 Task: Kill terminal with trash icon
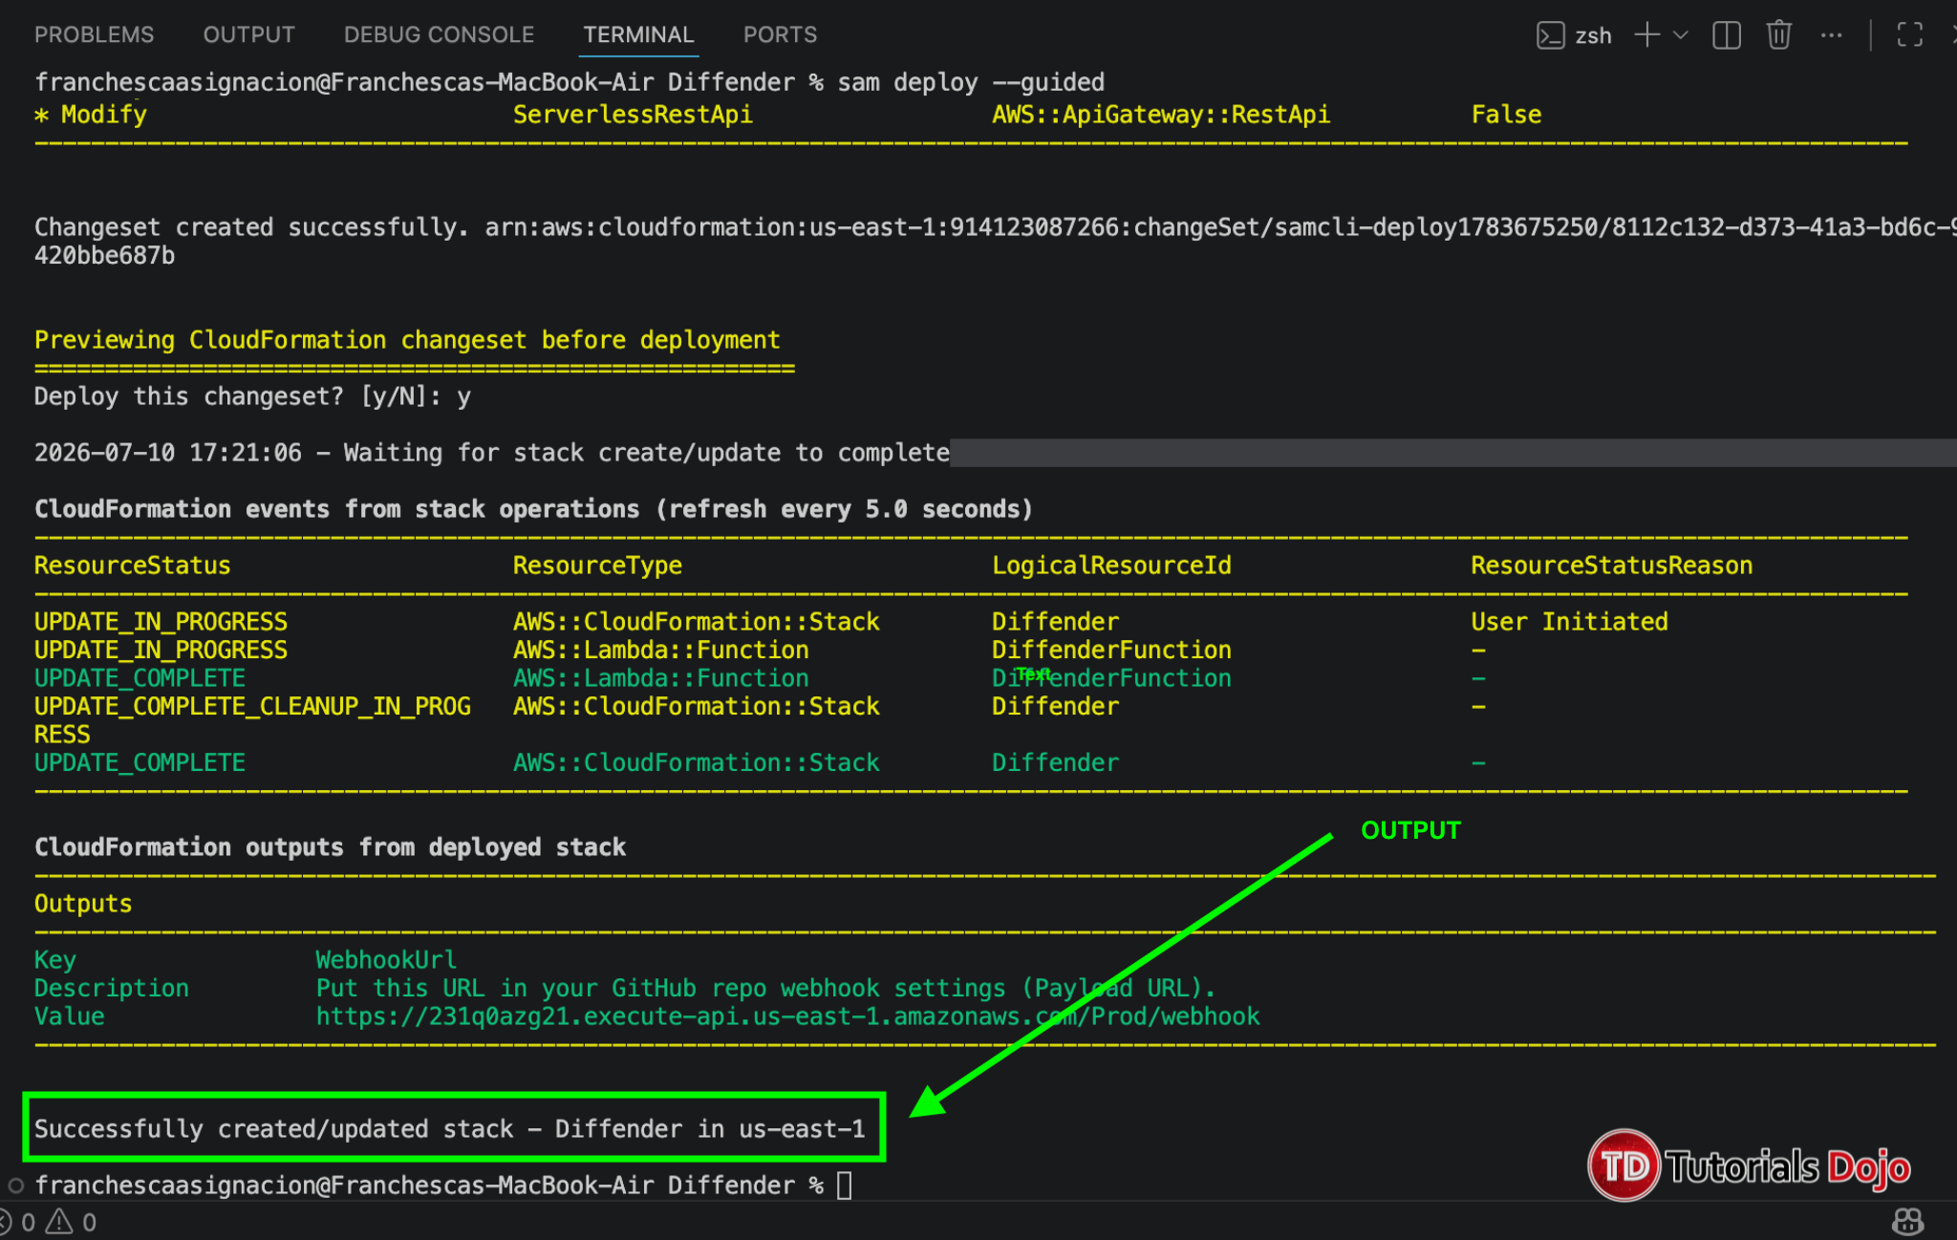point(1778,35)
